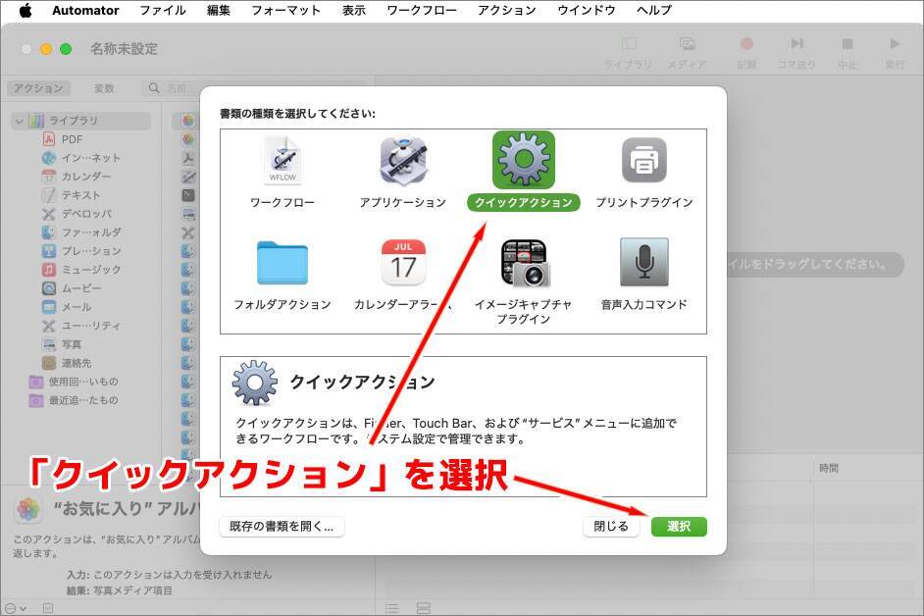Select PDF in the library sidebar
Viewport: 924px width, 616px height.
72,139
